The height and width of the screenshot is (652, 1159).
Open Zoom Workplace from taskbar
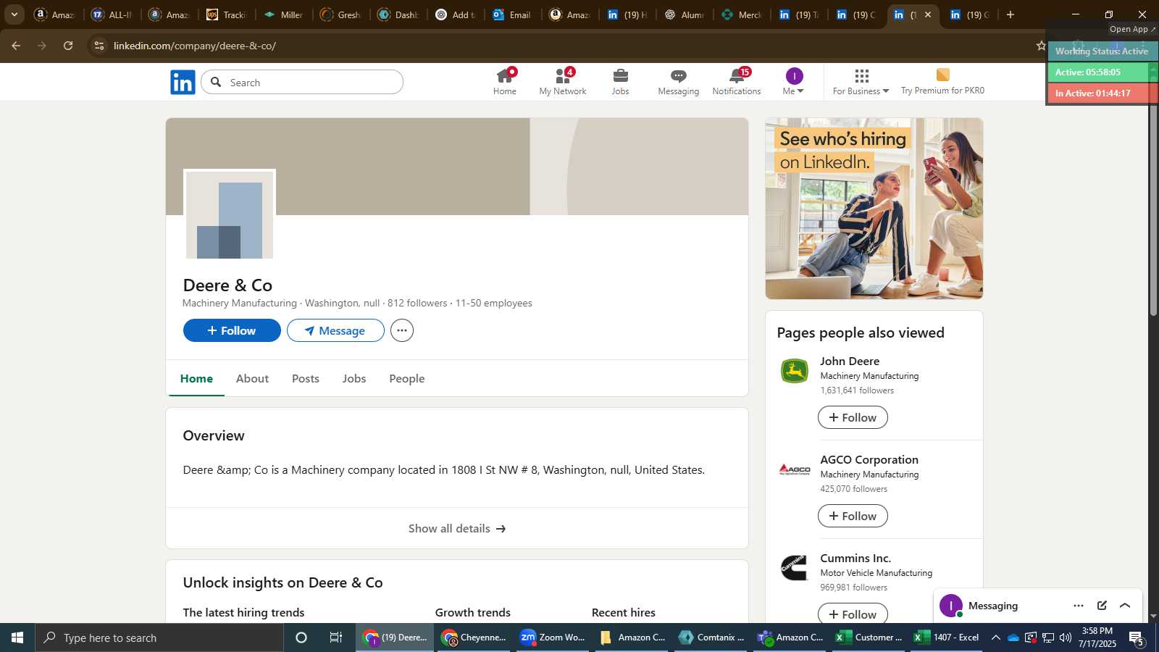553,638
